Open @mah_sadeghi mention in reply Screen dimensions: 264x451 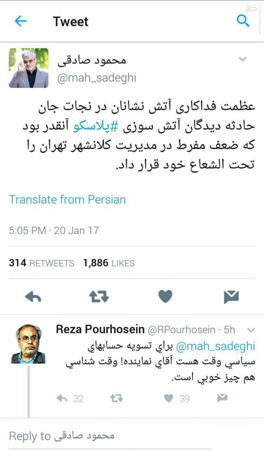(x=215, y=346)
